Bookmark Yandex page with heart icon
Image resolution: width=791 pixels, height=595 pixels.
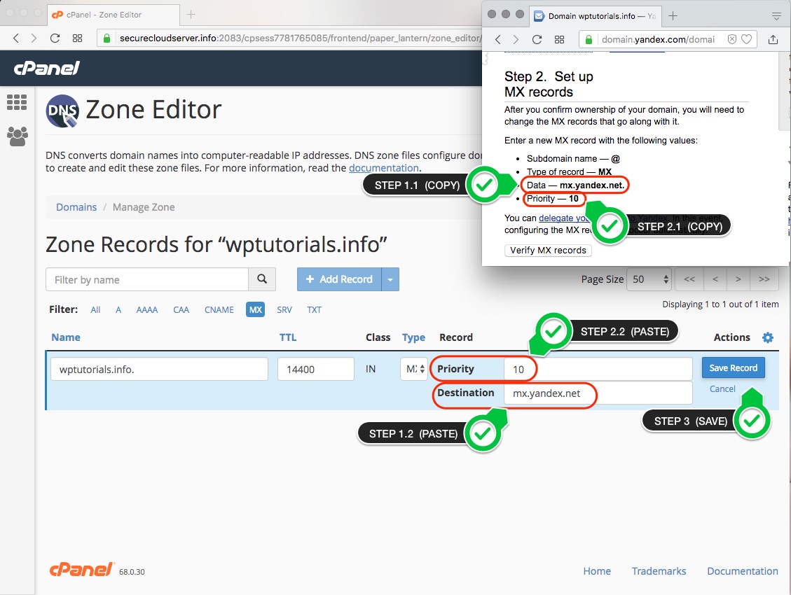click(747, 39)
